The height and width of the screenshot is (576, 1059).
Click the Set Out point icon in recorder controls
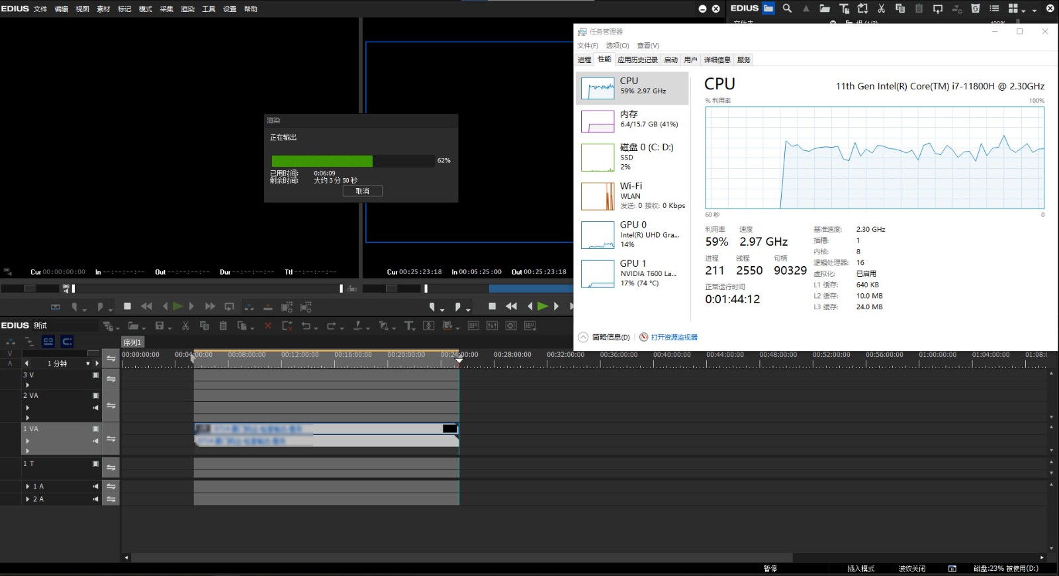tap(457, 307)
